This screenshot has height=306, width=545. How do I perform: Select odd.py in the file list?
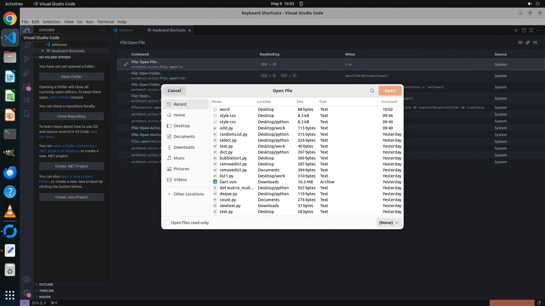coord(226,128)
